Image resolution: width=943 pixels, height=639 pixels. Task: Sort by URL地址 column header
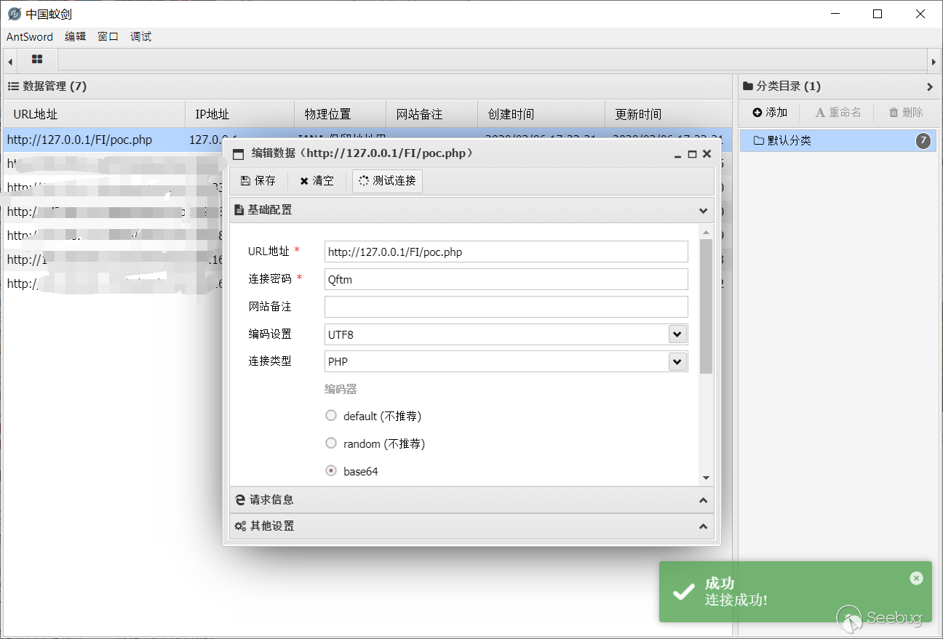94,114
